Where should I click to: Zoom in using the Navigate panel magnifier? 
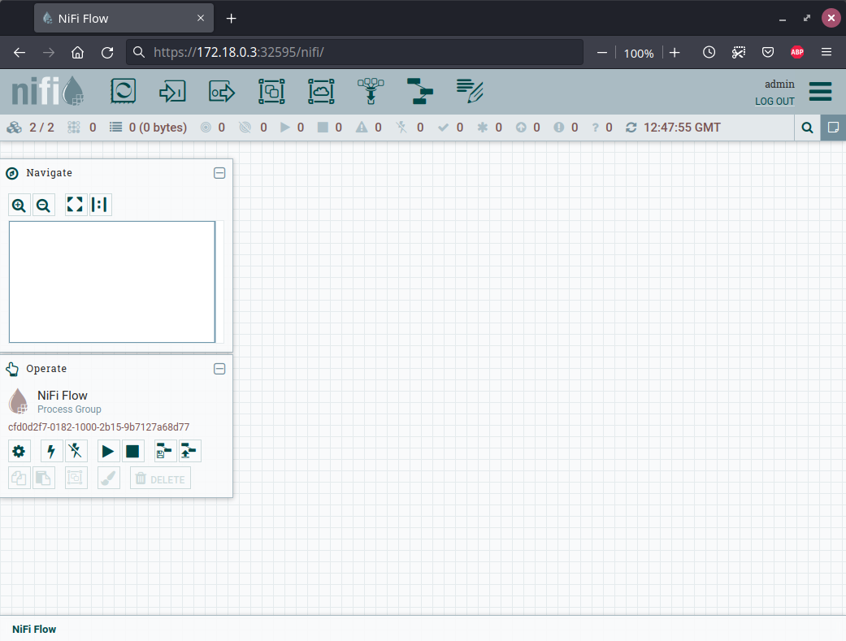click(19, 205)
